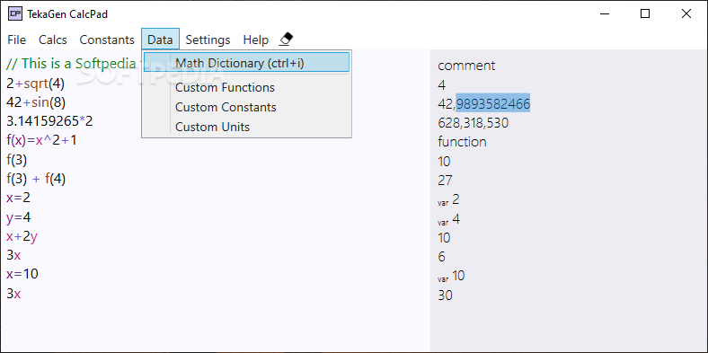
Task: Open the Constants menu
Action: pos(107,40)
